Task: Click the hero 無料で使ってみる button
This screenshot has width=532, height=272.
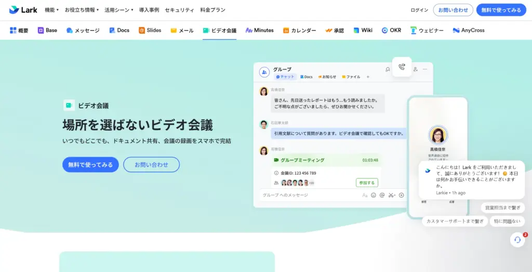Action: click(x=90, y=164)
